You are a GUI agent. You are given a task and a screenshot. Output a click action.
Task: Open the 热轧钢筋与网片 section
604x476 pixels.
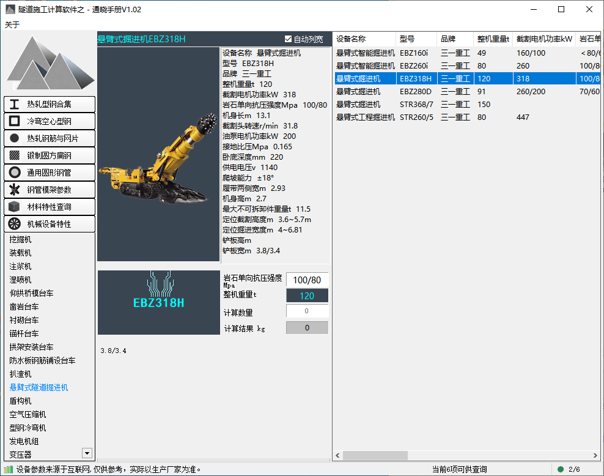(50, 138)
